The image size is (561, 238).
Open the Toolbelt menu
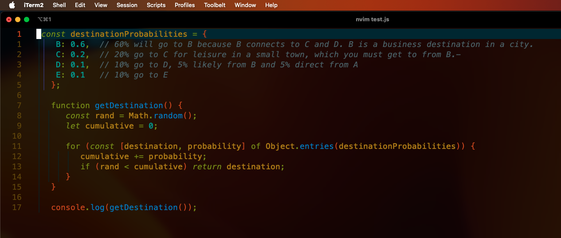coord(215,5)
